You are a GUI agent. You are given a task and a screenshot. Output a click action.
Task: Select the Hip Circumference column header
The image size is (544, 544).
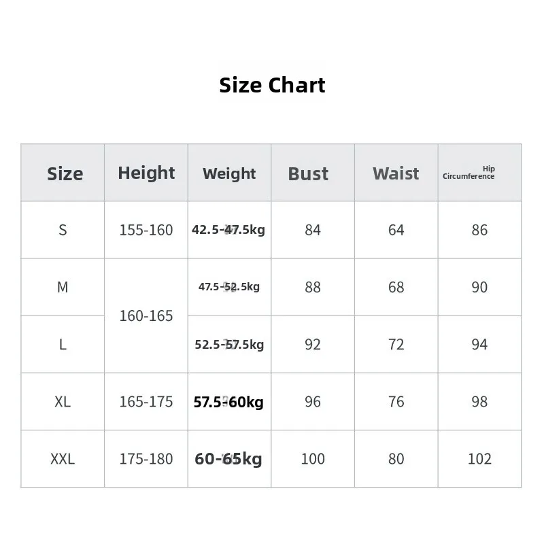point(469,173)
